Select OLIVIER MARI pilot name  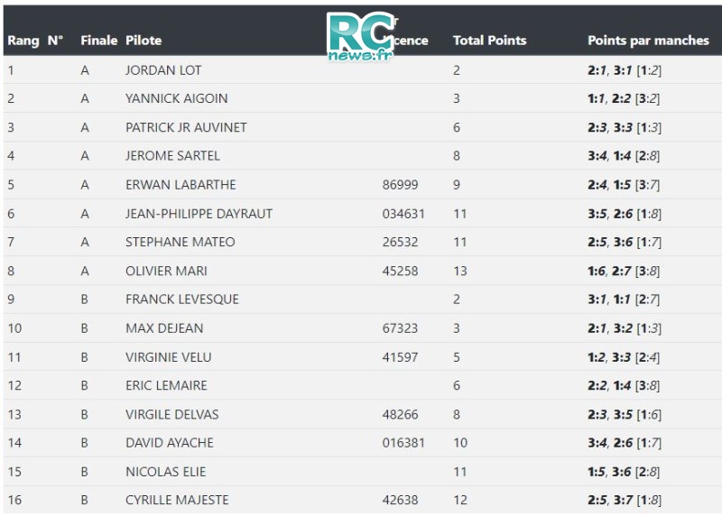click(166, 272)
